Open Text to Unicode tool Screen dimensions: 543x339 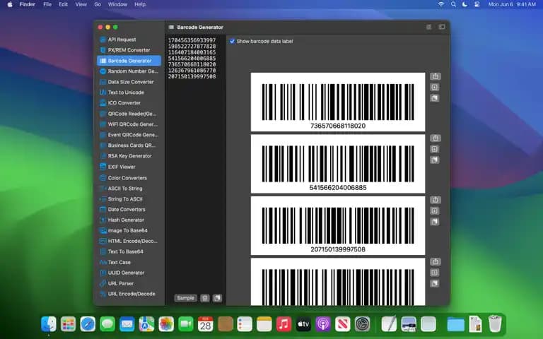tap(129, 93)
